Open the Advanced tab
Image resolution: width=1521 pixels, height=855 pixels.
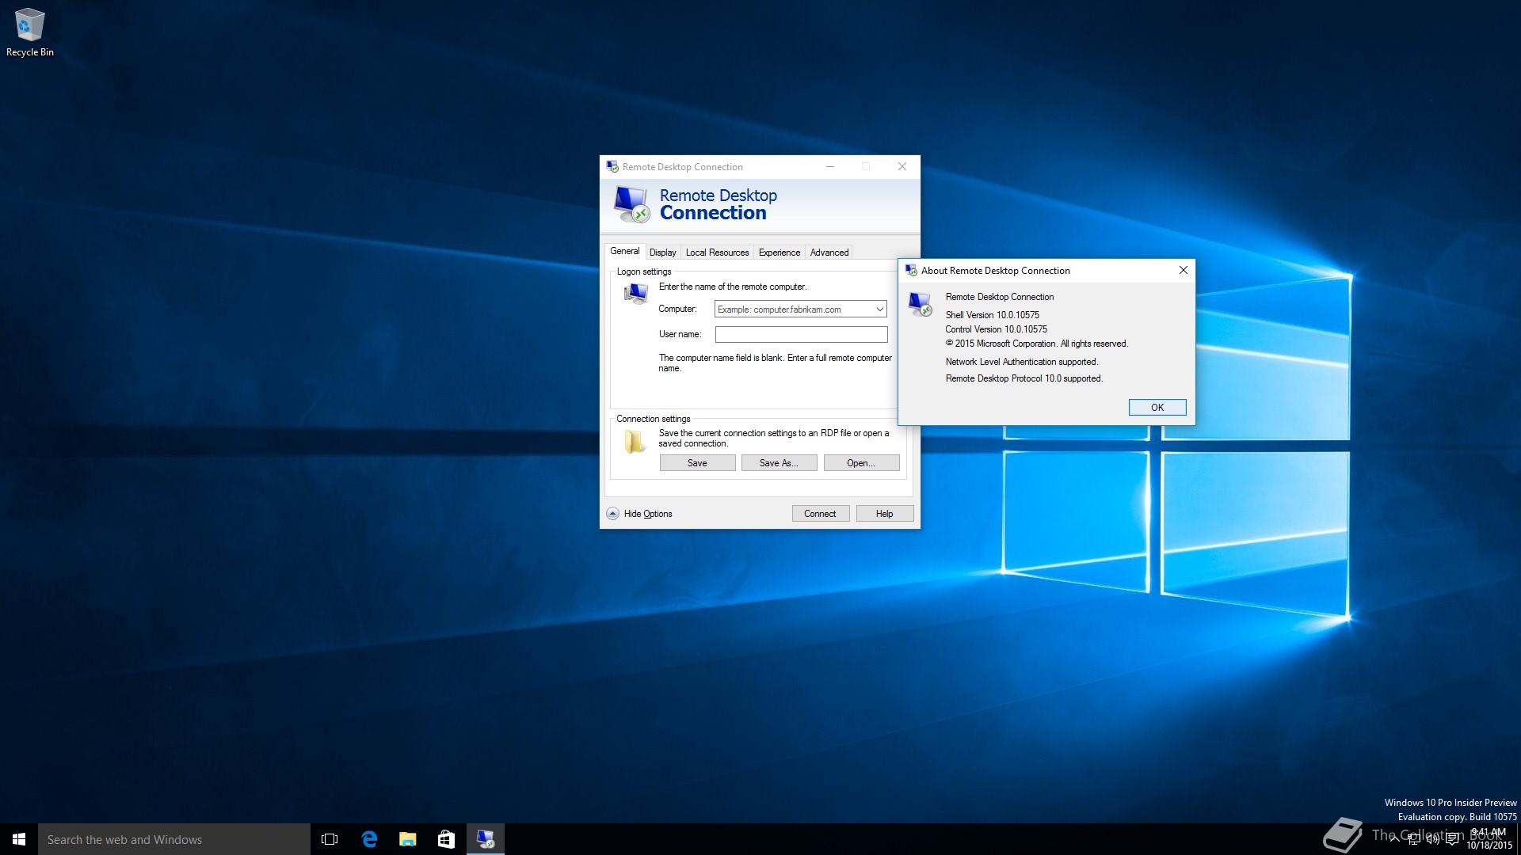[x=829, y=253]
